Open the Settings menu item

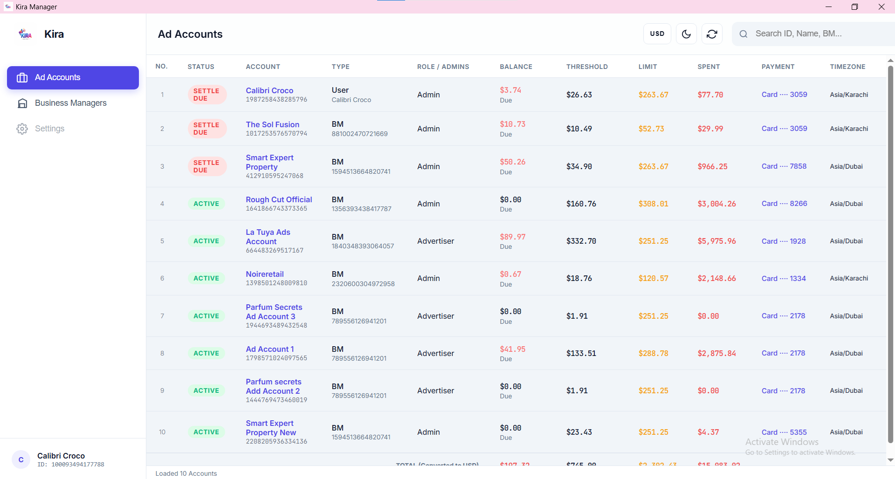tap(73, 129)
